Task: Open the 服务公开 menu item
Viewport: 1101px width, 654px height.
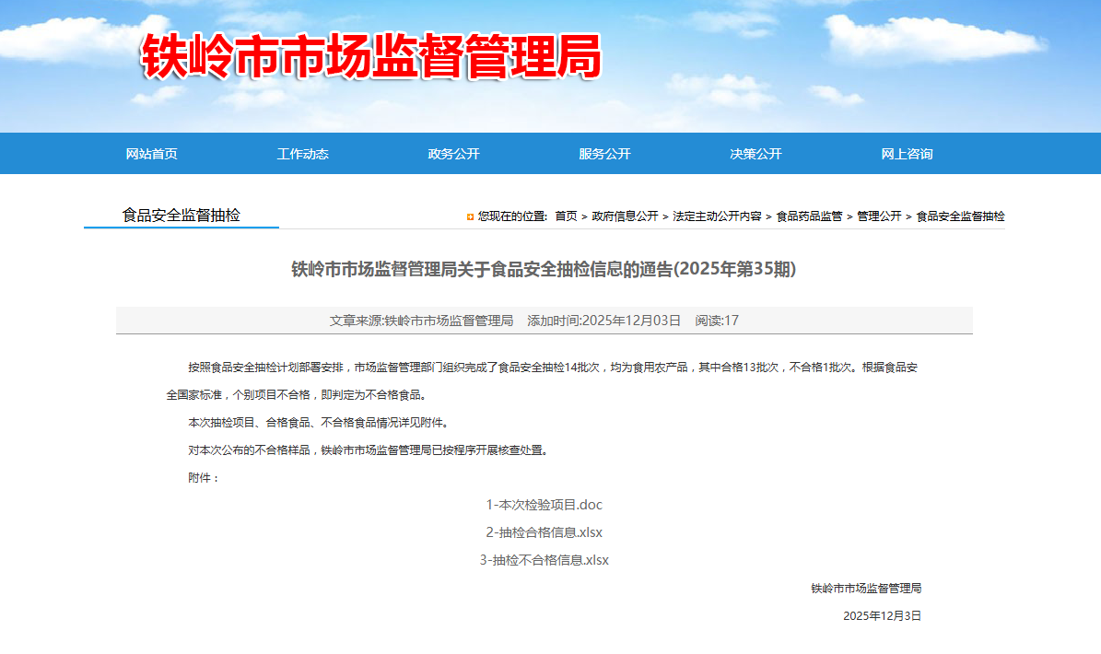Action: (x=605, y=154)
